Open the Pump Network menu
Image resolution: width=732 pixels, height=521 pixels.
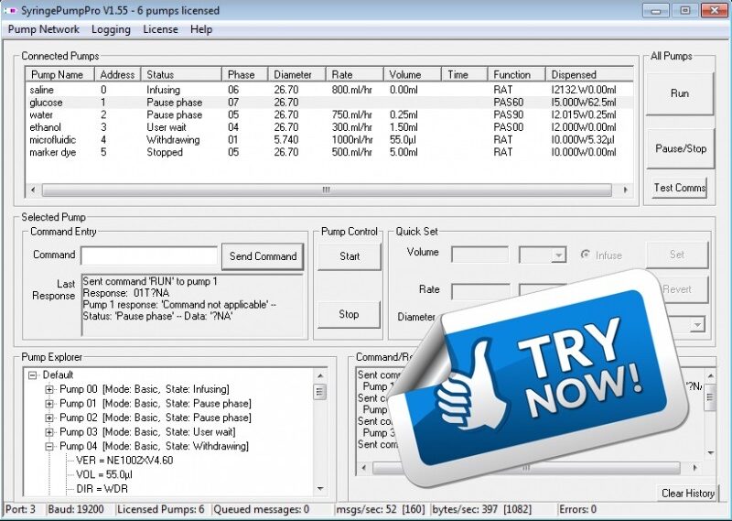pyautogui.click(x=43, y=29)
